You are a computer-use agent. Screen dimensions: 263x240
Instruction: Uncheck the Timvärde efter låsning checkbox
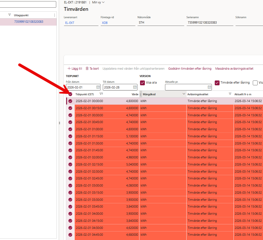click(217, 83)
